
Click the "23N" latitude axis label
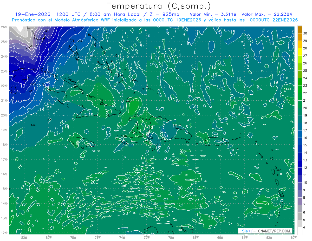(4, 71)
